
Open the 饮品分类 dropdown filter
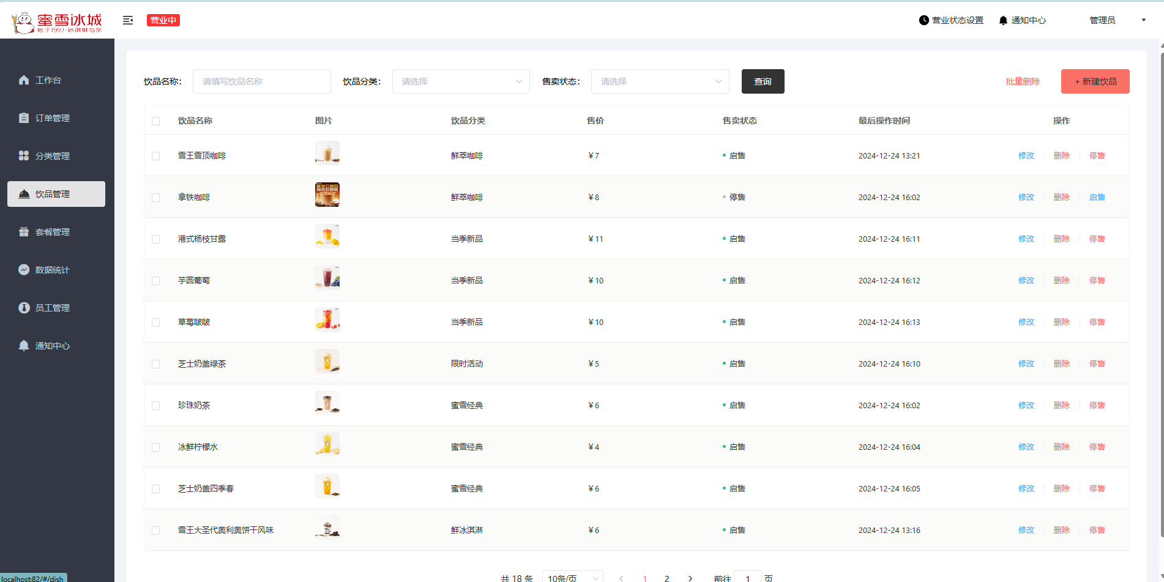click(461, 81)
